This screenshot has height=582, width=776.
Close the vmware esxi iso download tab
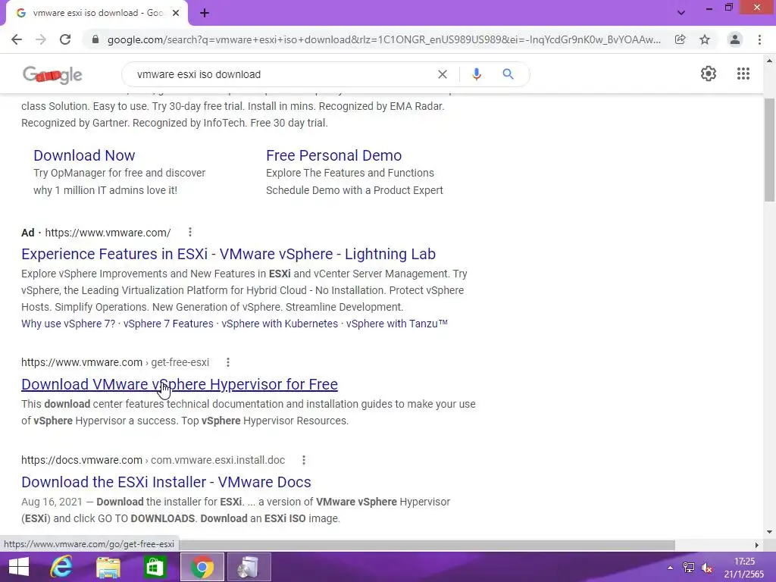pyautogui.click(x=176, y=13)
